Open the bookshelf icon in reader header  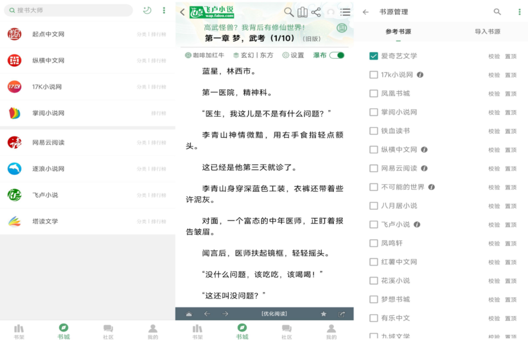point(303,12)
